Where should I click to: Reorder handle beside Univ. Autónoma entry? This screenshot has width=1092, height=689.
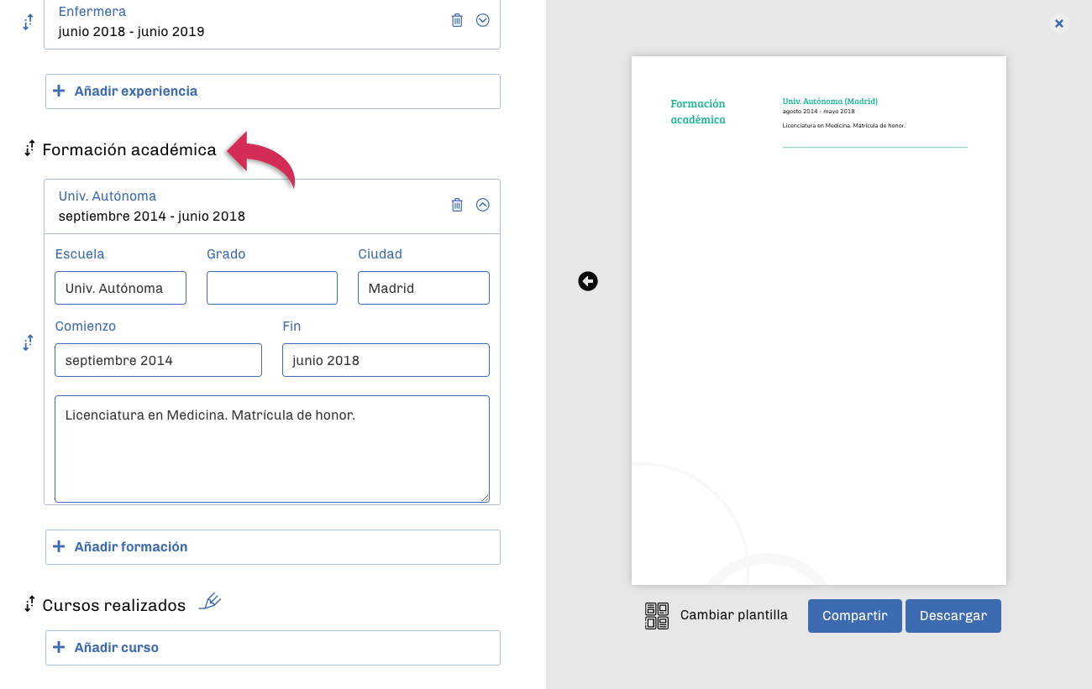[x=28, y=342]
